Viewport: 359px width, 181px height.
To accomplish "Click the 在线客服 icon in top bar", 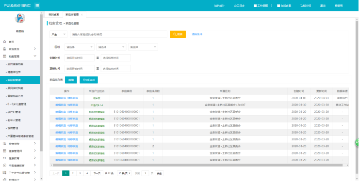I will pos(278,6).
